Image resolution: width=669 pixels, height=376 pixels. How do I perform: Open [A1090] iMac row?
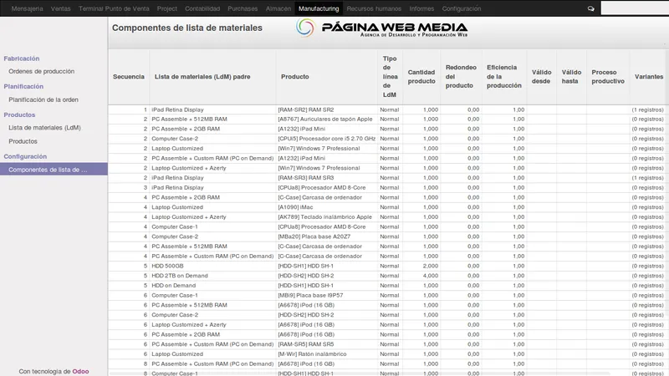pos(388,207)
